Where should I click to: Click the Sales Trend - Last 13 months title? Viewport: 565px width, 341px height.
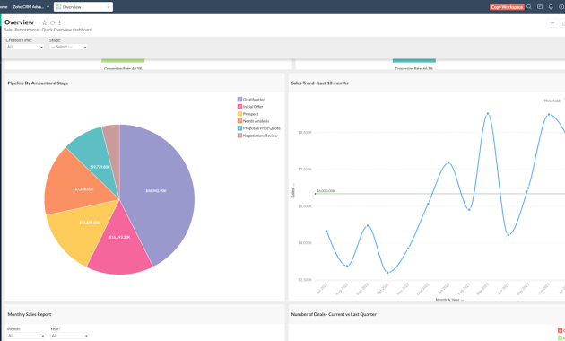click(319, 83)
